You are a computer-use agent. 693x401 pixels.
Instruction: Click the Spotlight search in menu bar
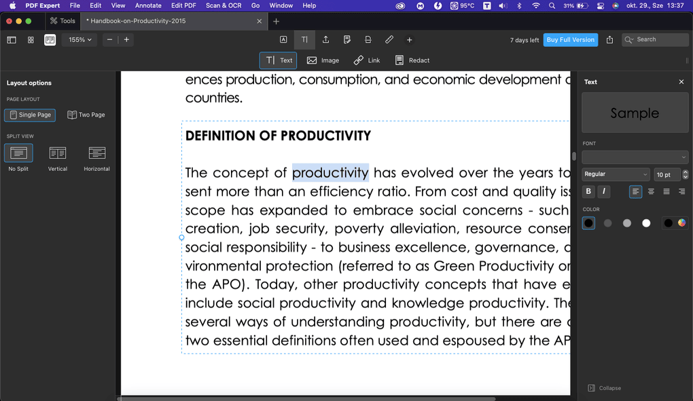pyautogui.click(x=551, y=5)
